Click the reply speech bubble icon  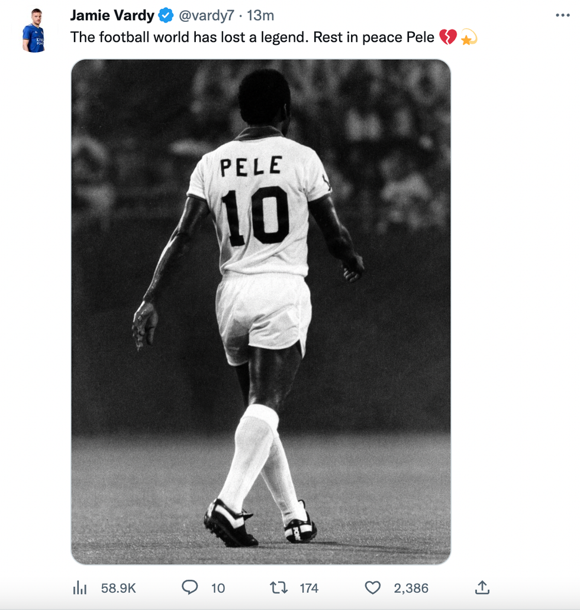pos(189,587)
